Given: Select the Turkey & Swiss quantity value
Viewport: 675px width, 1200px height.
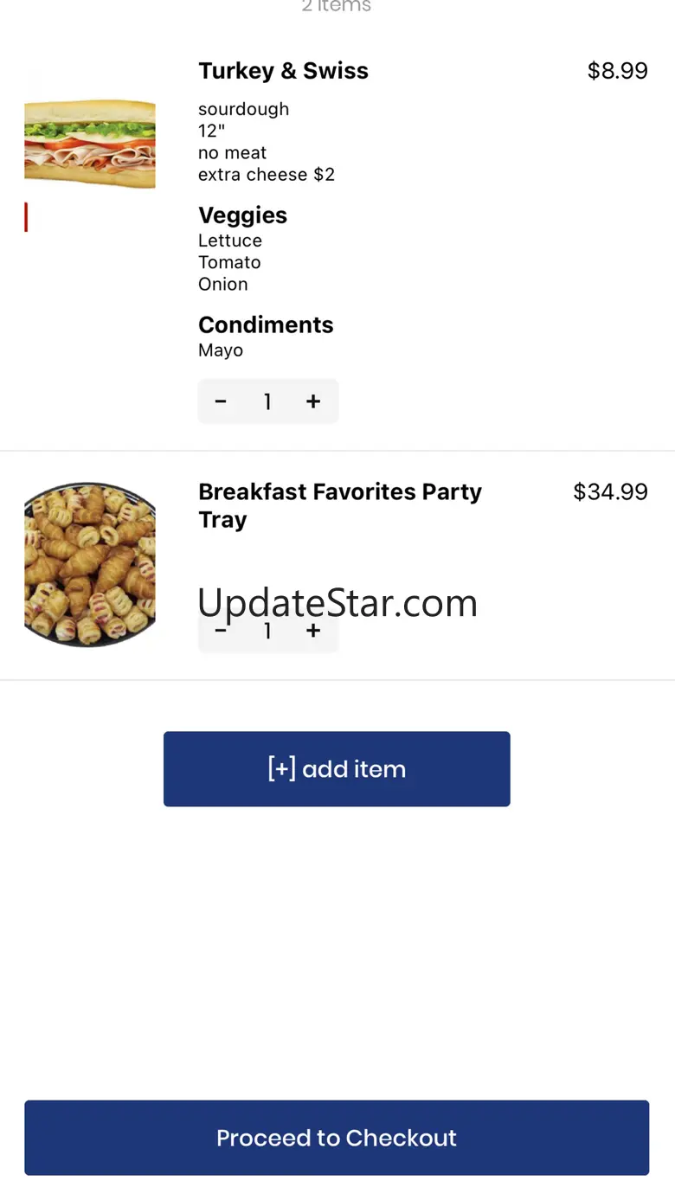Looking at the screenshot, I should pos(267,401).
